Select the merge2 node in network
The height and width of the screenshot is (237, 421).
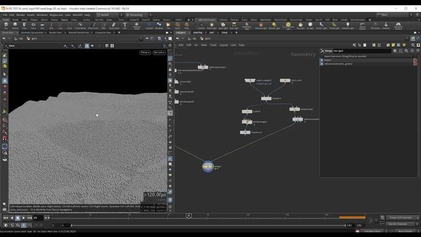click(x=208, y=167)
